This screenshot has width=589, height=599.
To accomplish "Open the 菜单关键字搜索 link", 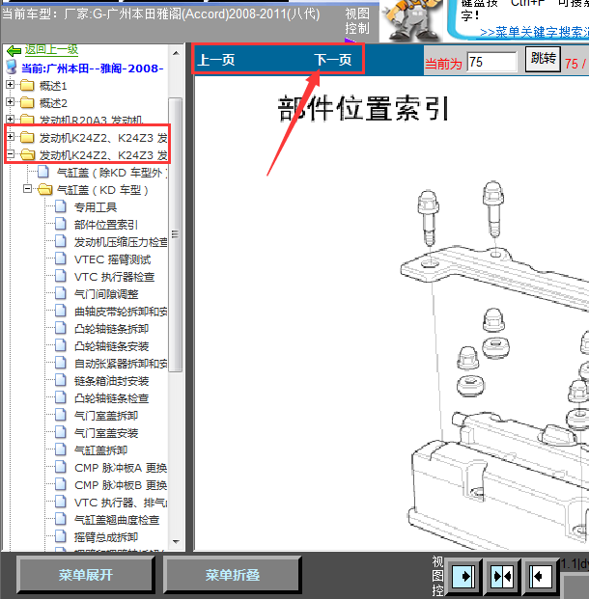I will pyautogui.click(x=534, y=32).
